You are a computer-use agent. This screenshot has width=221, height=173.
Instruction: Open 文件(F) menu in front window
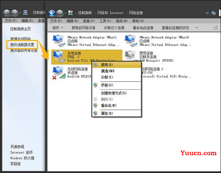pos(56,21)
